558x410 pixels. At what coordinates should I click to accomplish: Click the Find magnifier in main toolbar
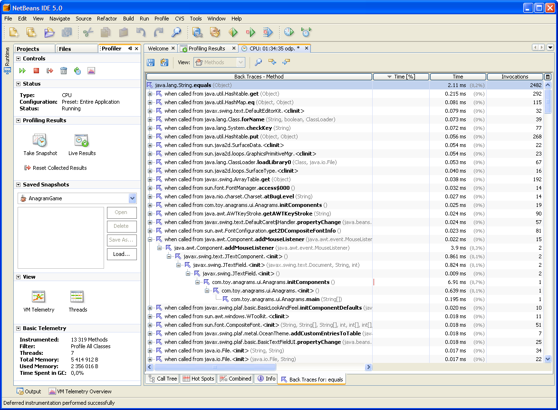[x=176, y=32]
